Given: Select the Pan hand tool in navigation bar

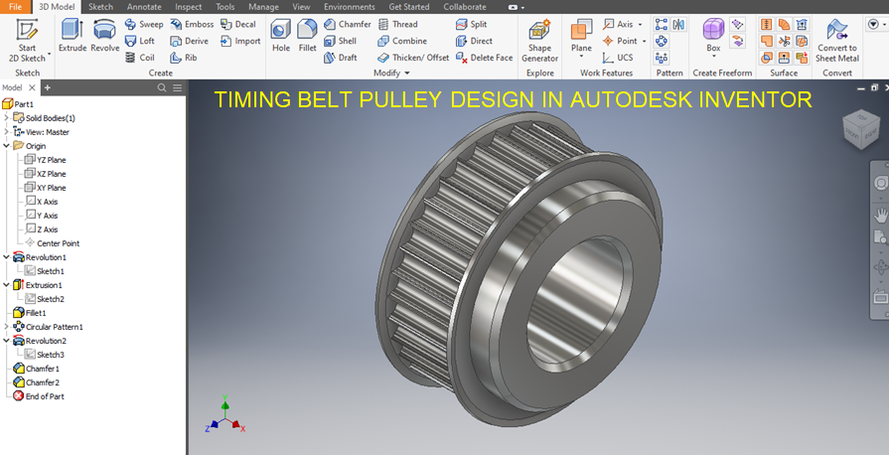Looking at the screenshot, I should click(880, 215).
